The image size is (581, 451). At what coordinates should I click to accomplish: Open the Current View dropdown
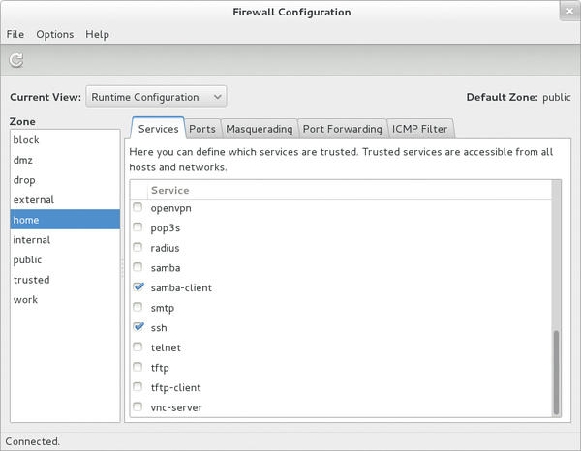(x=156, y=97)
